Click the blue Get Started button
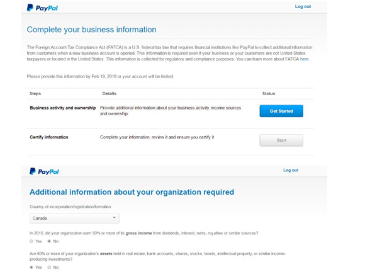Screen dimensions: 370x274 pyautogui.click(x=281, y=111)
